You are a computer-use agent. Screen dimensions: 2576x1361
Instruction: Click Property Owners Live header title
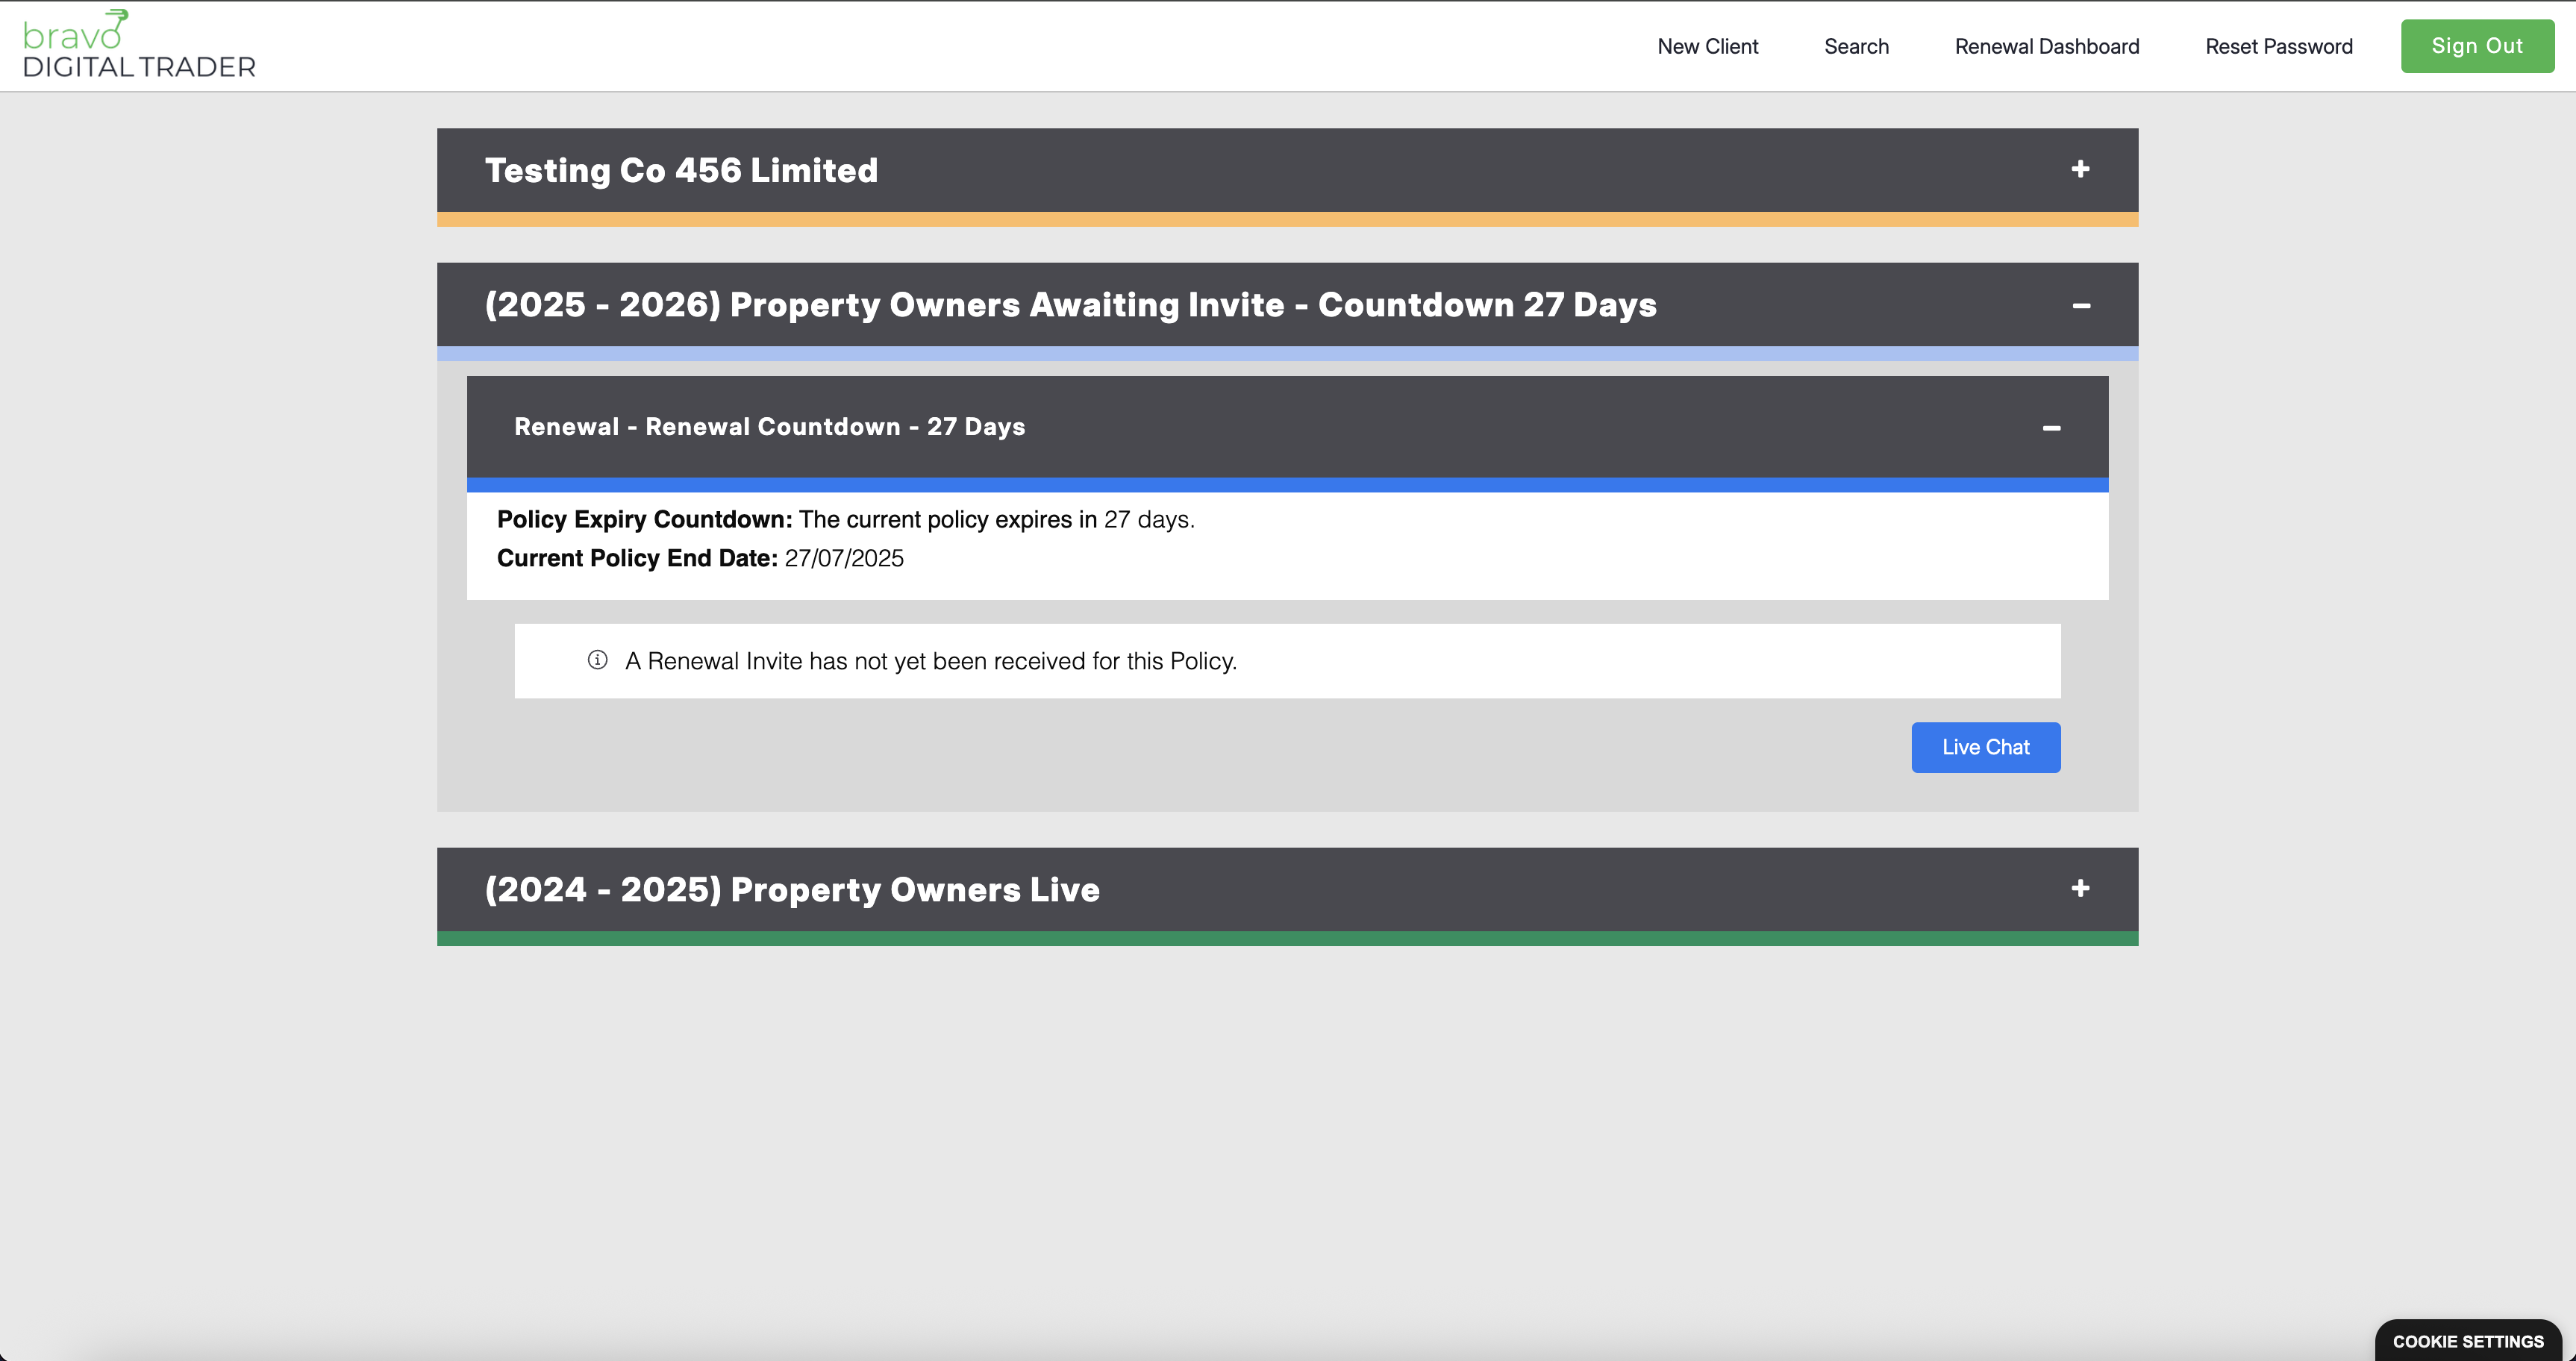792,890
